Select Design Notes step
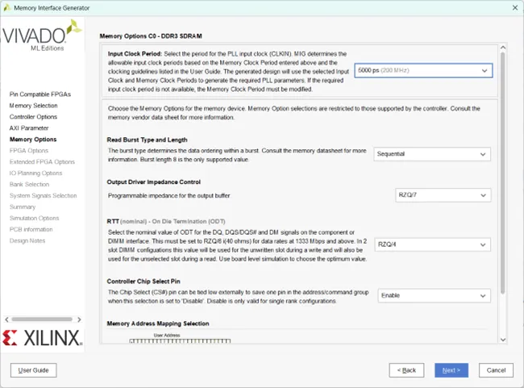524x388 pixels. 27,241
